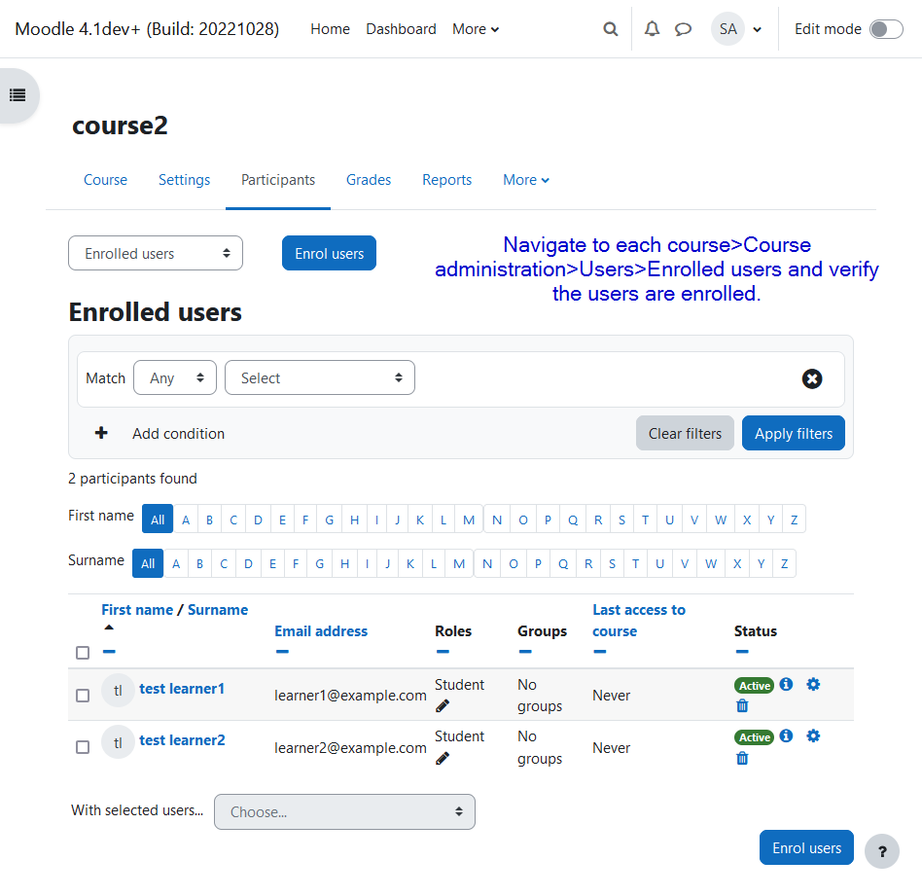Screen dimensions: 922x896
Task: Click Moodle 4.1dev+ site title
Action: point(147,29)
